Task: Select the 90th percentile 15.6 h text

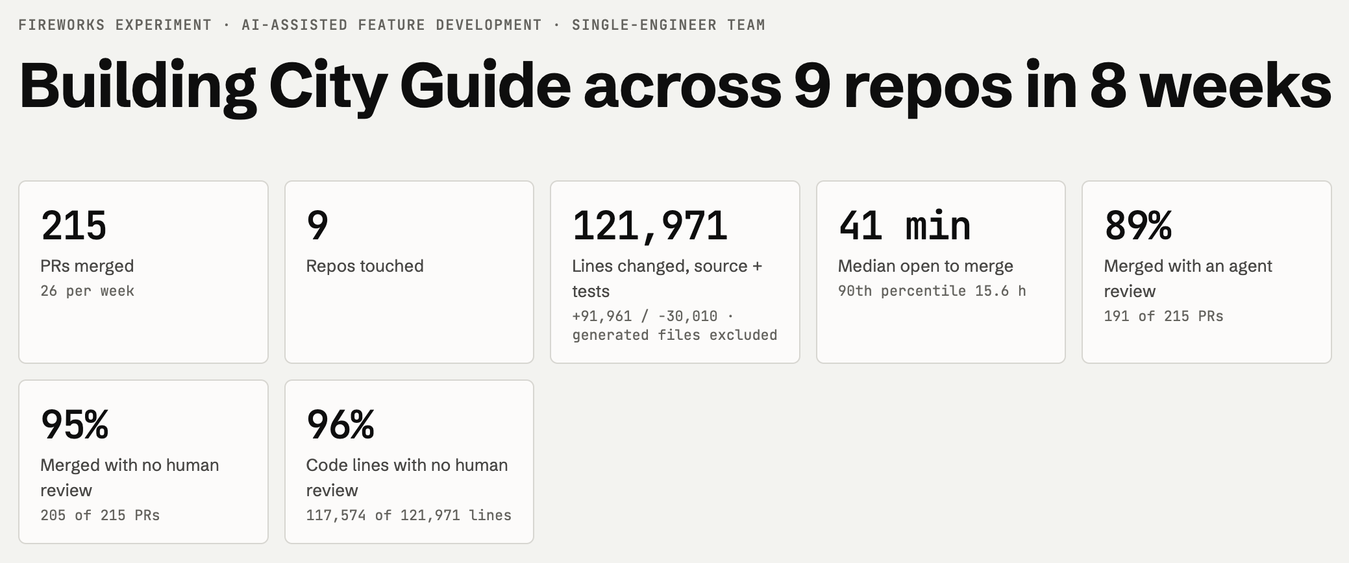Action: point(932,291)
